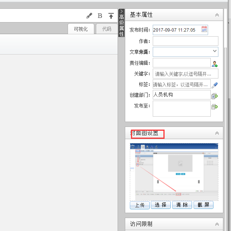Collapse the 访问限制 section
231x231 pixels.
217,224
